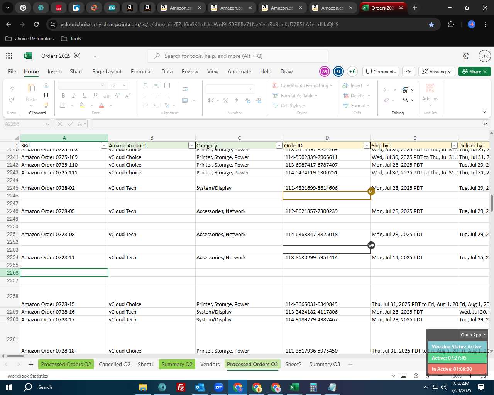The width and height of the screenshot is (494, 395).
Task: Select cell with OrderID 114-5902839-2966611
Action: (x=327, y=157)
